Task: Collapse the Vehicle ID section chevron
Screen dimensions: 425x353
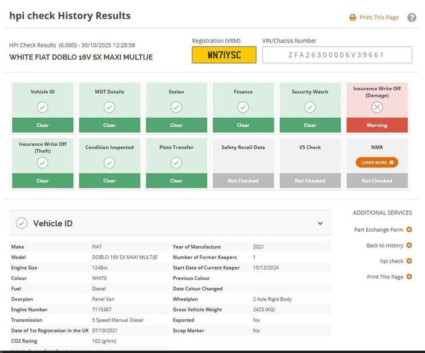Action: pyautogui.click(x=320, y=223)
